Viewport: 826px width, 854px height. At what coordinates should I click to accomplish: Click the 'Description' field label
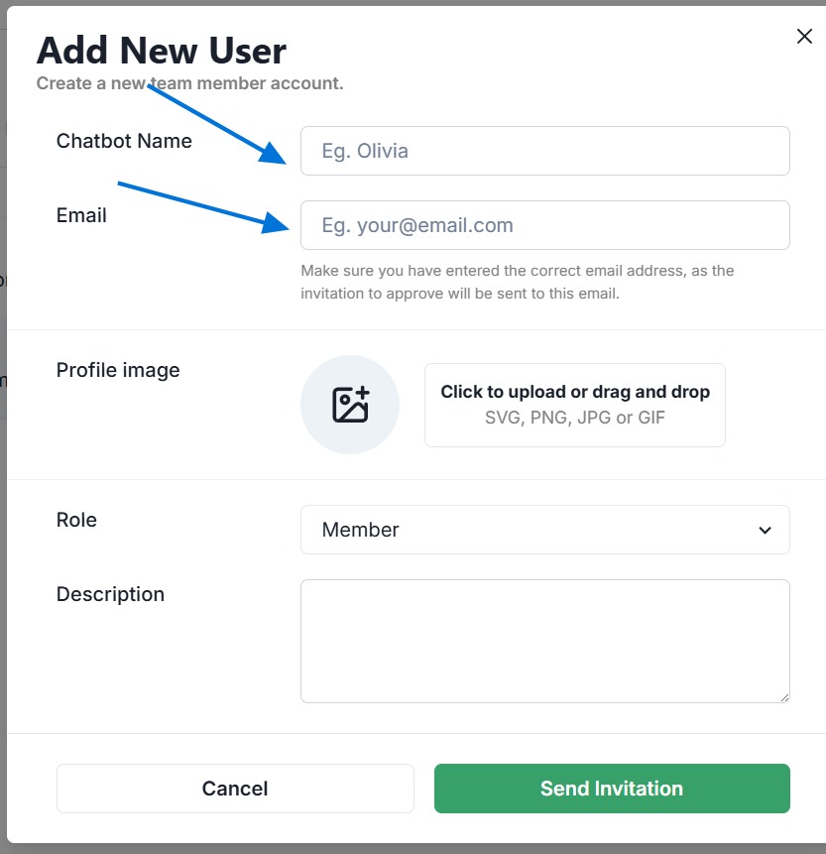coord(110,594)
